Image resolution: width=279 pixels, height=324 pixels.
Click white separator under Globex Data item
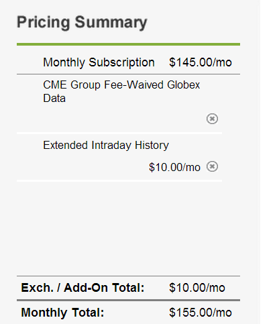[119, 133]
